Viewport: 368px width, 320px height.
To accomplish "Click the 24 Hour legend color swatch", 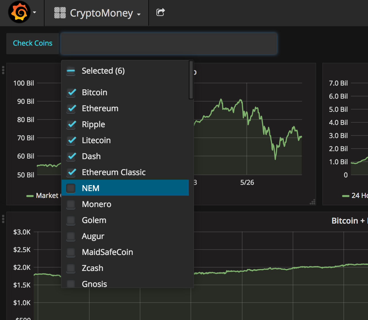I will click(x=346, y=196).
